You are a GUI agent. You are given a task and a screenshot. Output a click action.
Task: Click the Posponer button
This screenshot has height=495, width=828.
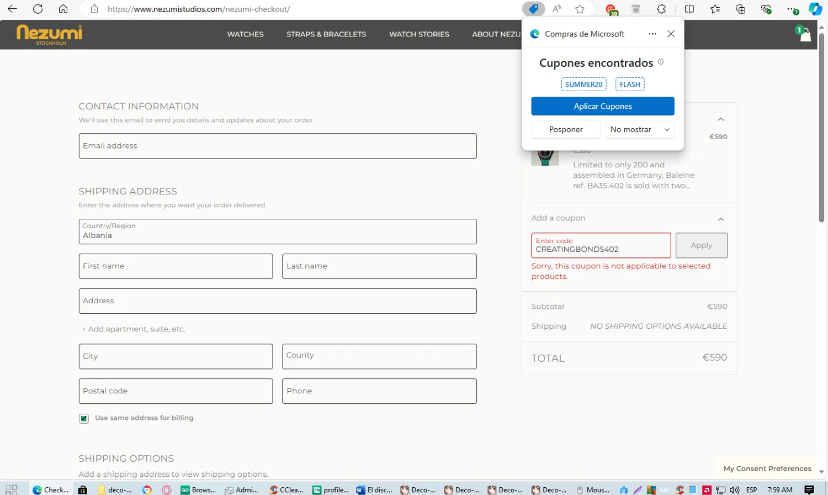point(566,129)
